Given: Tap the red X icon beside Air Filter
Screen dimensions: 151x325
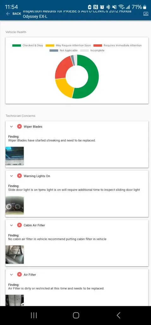Looking at the screenshot, I should (x=19, y=275).
